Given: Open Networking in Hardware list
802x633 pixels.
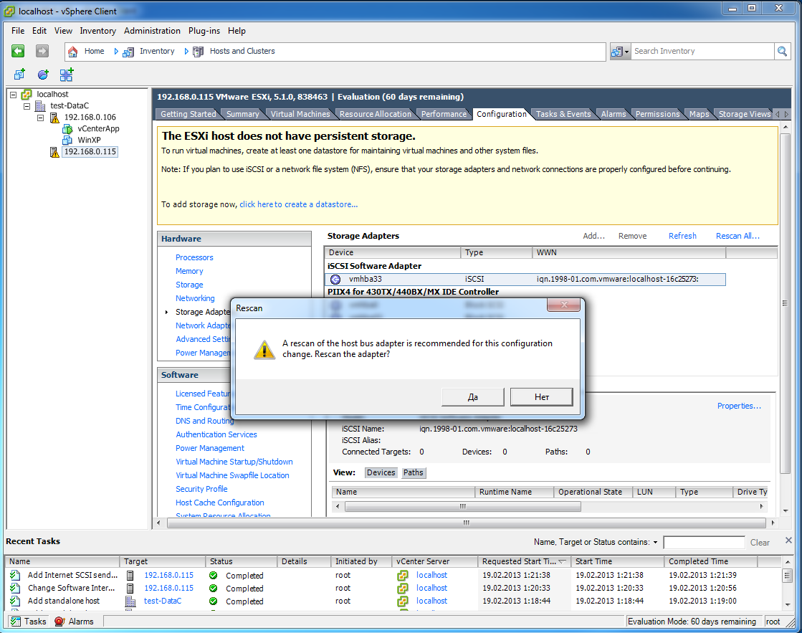Looking at the screenshot, I should point(195,298).
